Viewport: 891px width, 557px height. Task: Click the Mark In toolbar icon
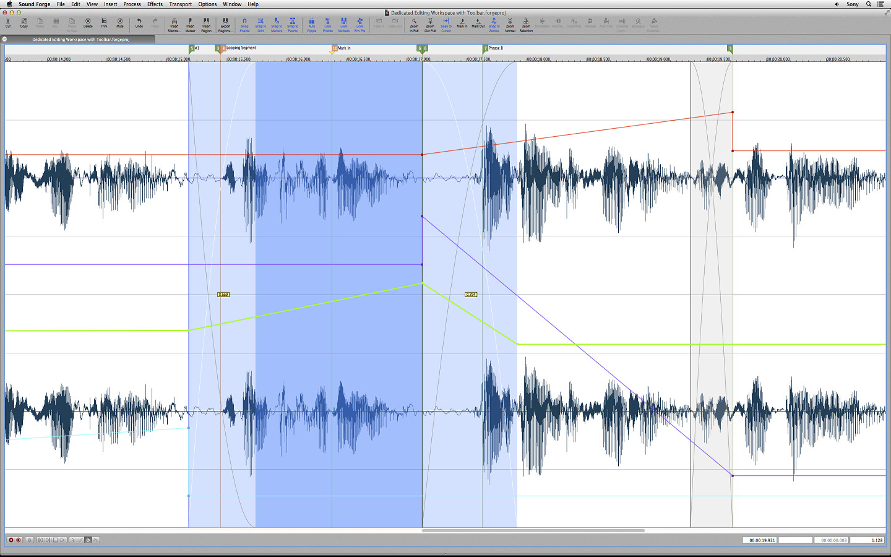tap(462, 23)
